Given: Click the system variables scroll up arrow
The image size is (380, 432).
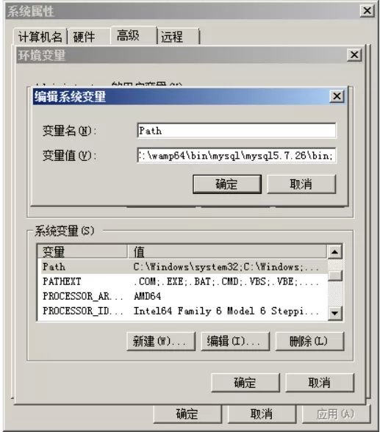Looking at the screenshot, I should (335, 251).
